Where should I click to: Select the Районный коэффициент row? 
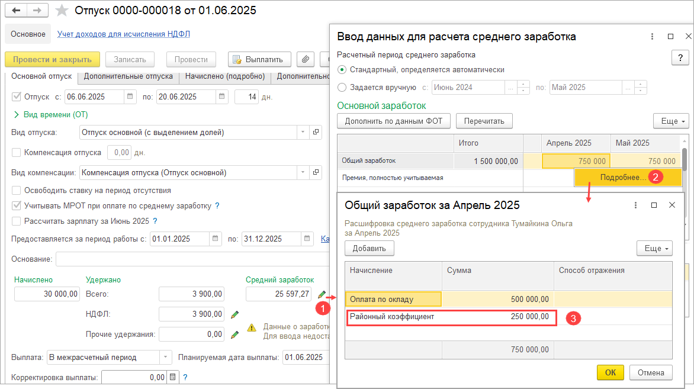pos(509,317)
